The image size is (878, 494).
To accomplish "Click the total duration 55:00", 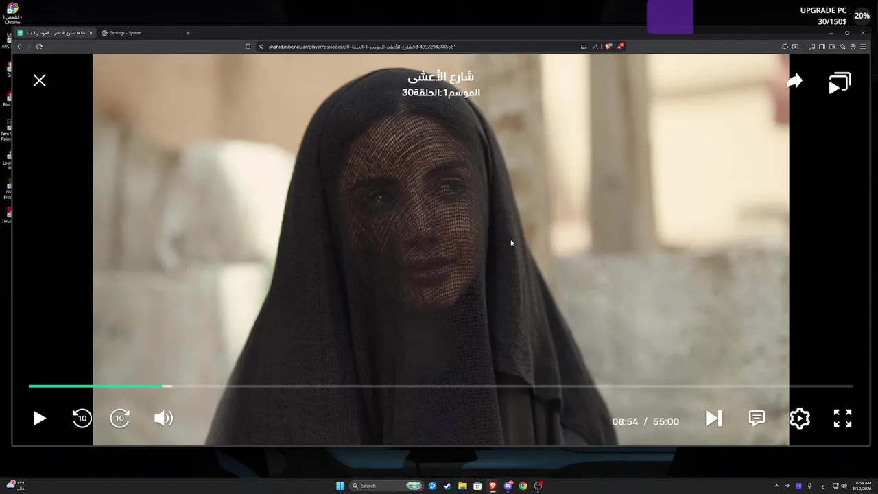I will point(666,422).
